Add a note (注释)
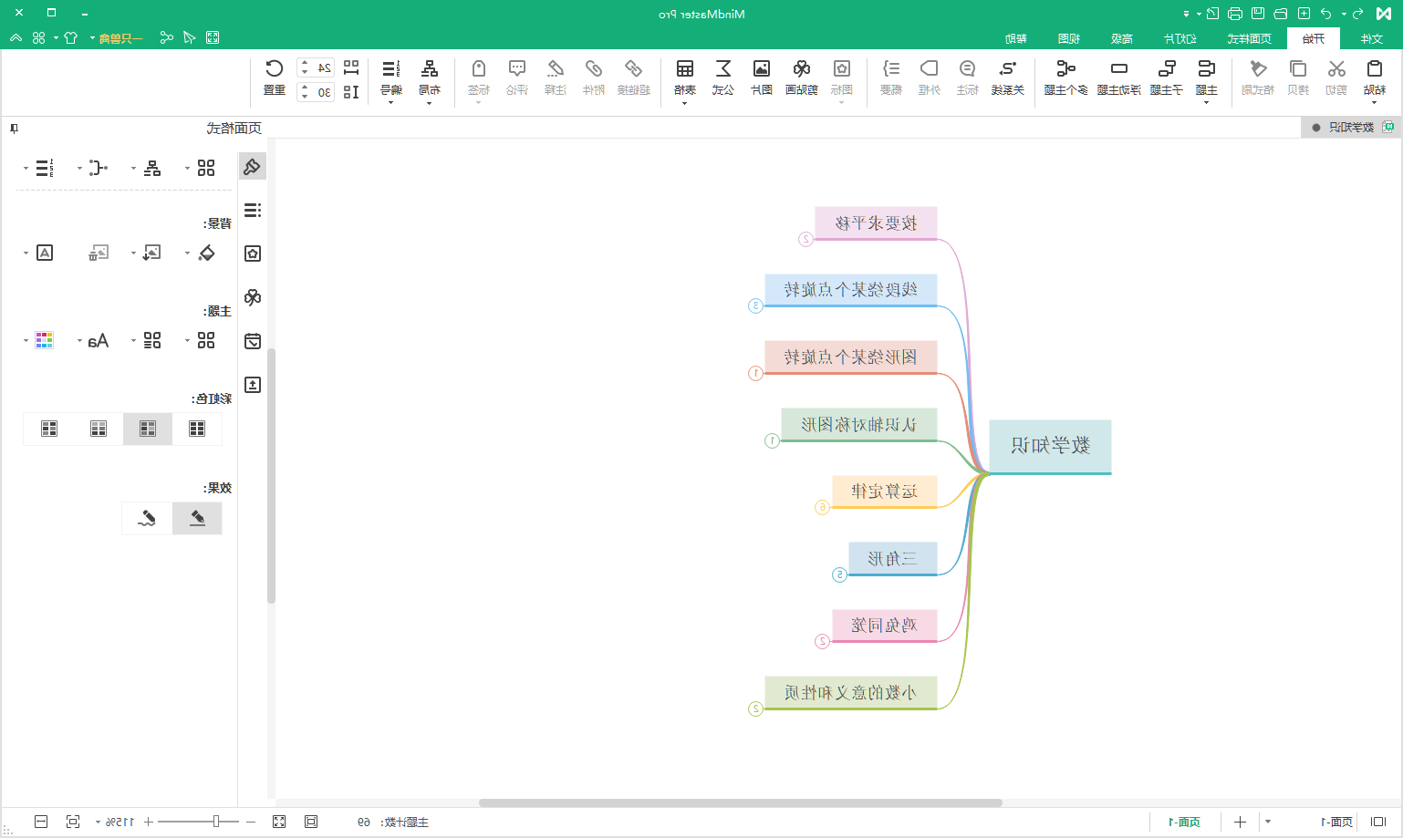Screen dimensions: 1403x838 pyautogui.click(x=556, y=69)
